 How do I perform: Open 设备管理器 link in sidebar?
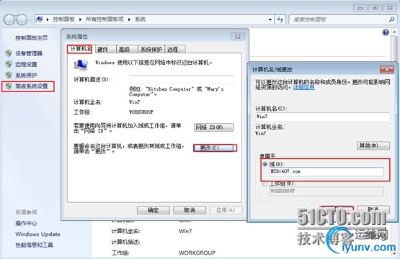coord(29,53)
